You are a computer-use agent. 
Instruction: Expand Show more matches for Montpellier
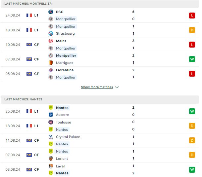click(97, 87)
